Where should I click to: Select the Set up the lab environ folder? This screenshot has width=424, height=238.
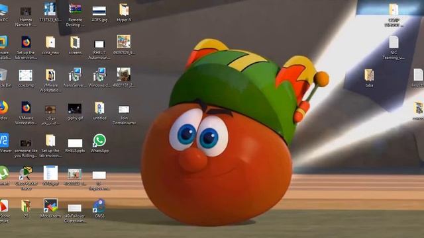pos(50,141)
